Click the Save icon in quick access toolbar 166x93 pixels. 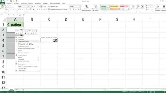pyautogui.click(x=11, y=1)
